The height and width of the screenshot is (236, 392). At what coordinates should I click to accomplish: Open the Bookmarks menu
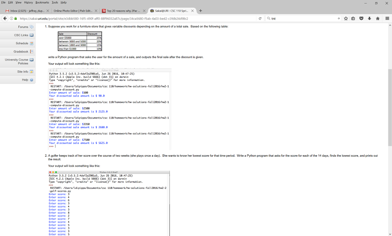pyautogui.click(x=41, y=2)
